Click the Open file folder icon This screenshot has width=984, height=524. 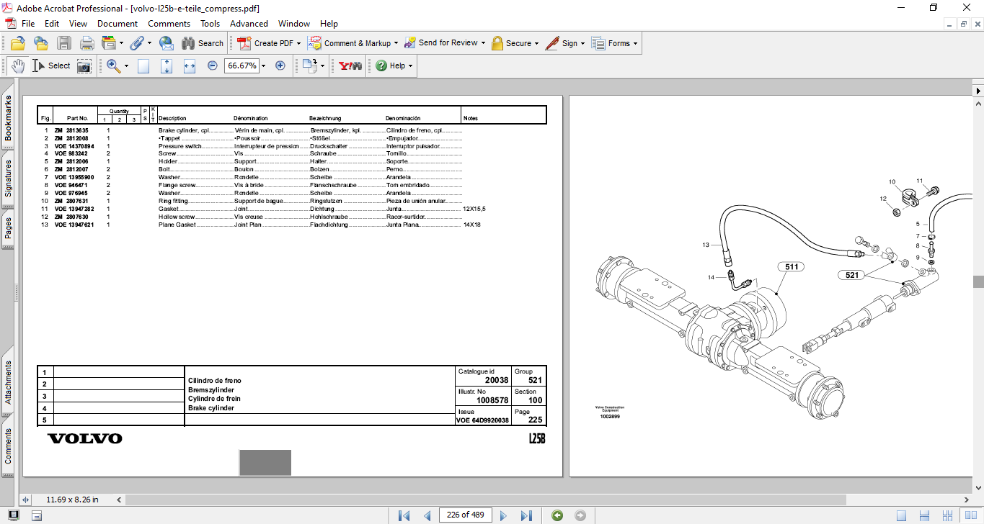[18, 43]
